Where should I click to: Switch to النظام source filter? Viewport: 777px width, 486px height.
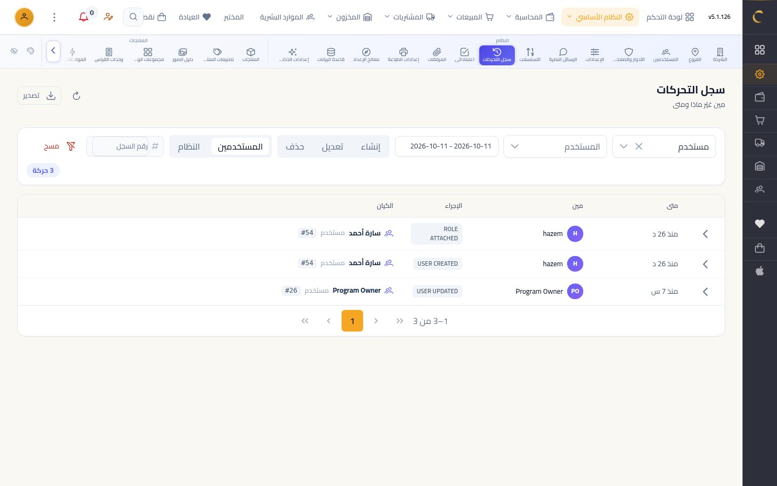(189, 146)
